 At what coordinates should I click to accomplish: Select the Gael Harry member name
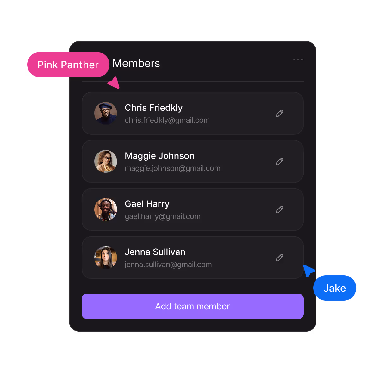tap(147, 204)
